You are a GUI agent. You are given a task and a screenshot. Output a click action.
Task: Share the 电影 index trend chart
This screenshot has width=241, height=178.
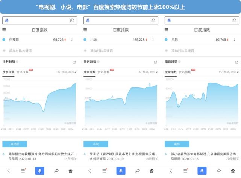[236, 62]
